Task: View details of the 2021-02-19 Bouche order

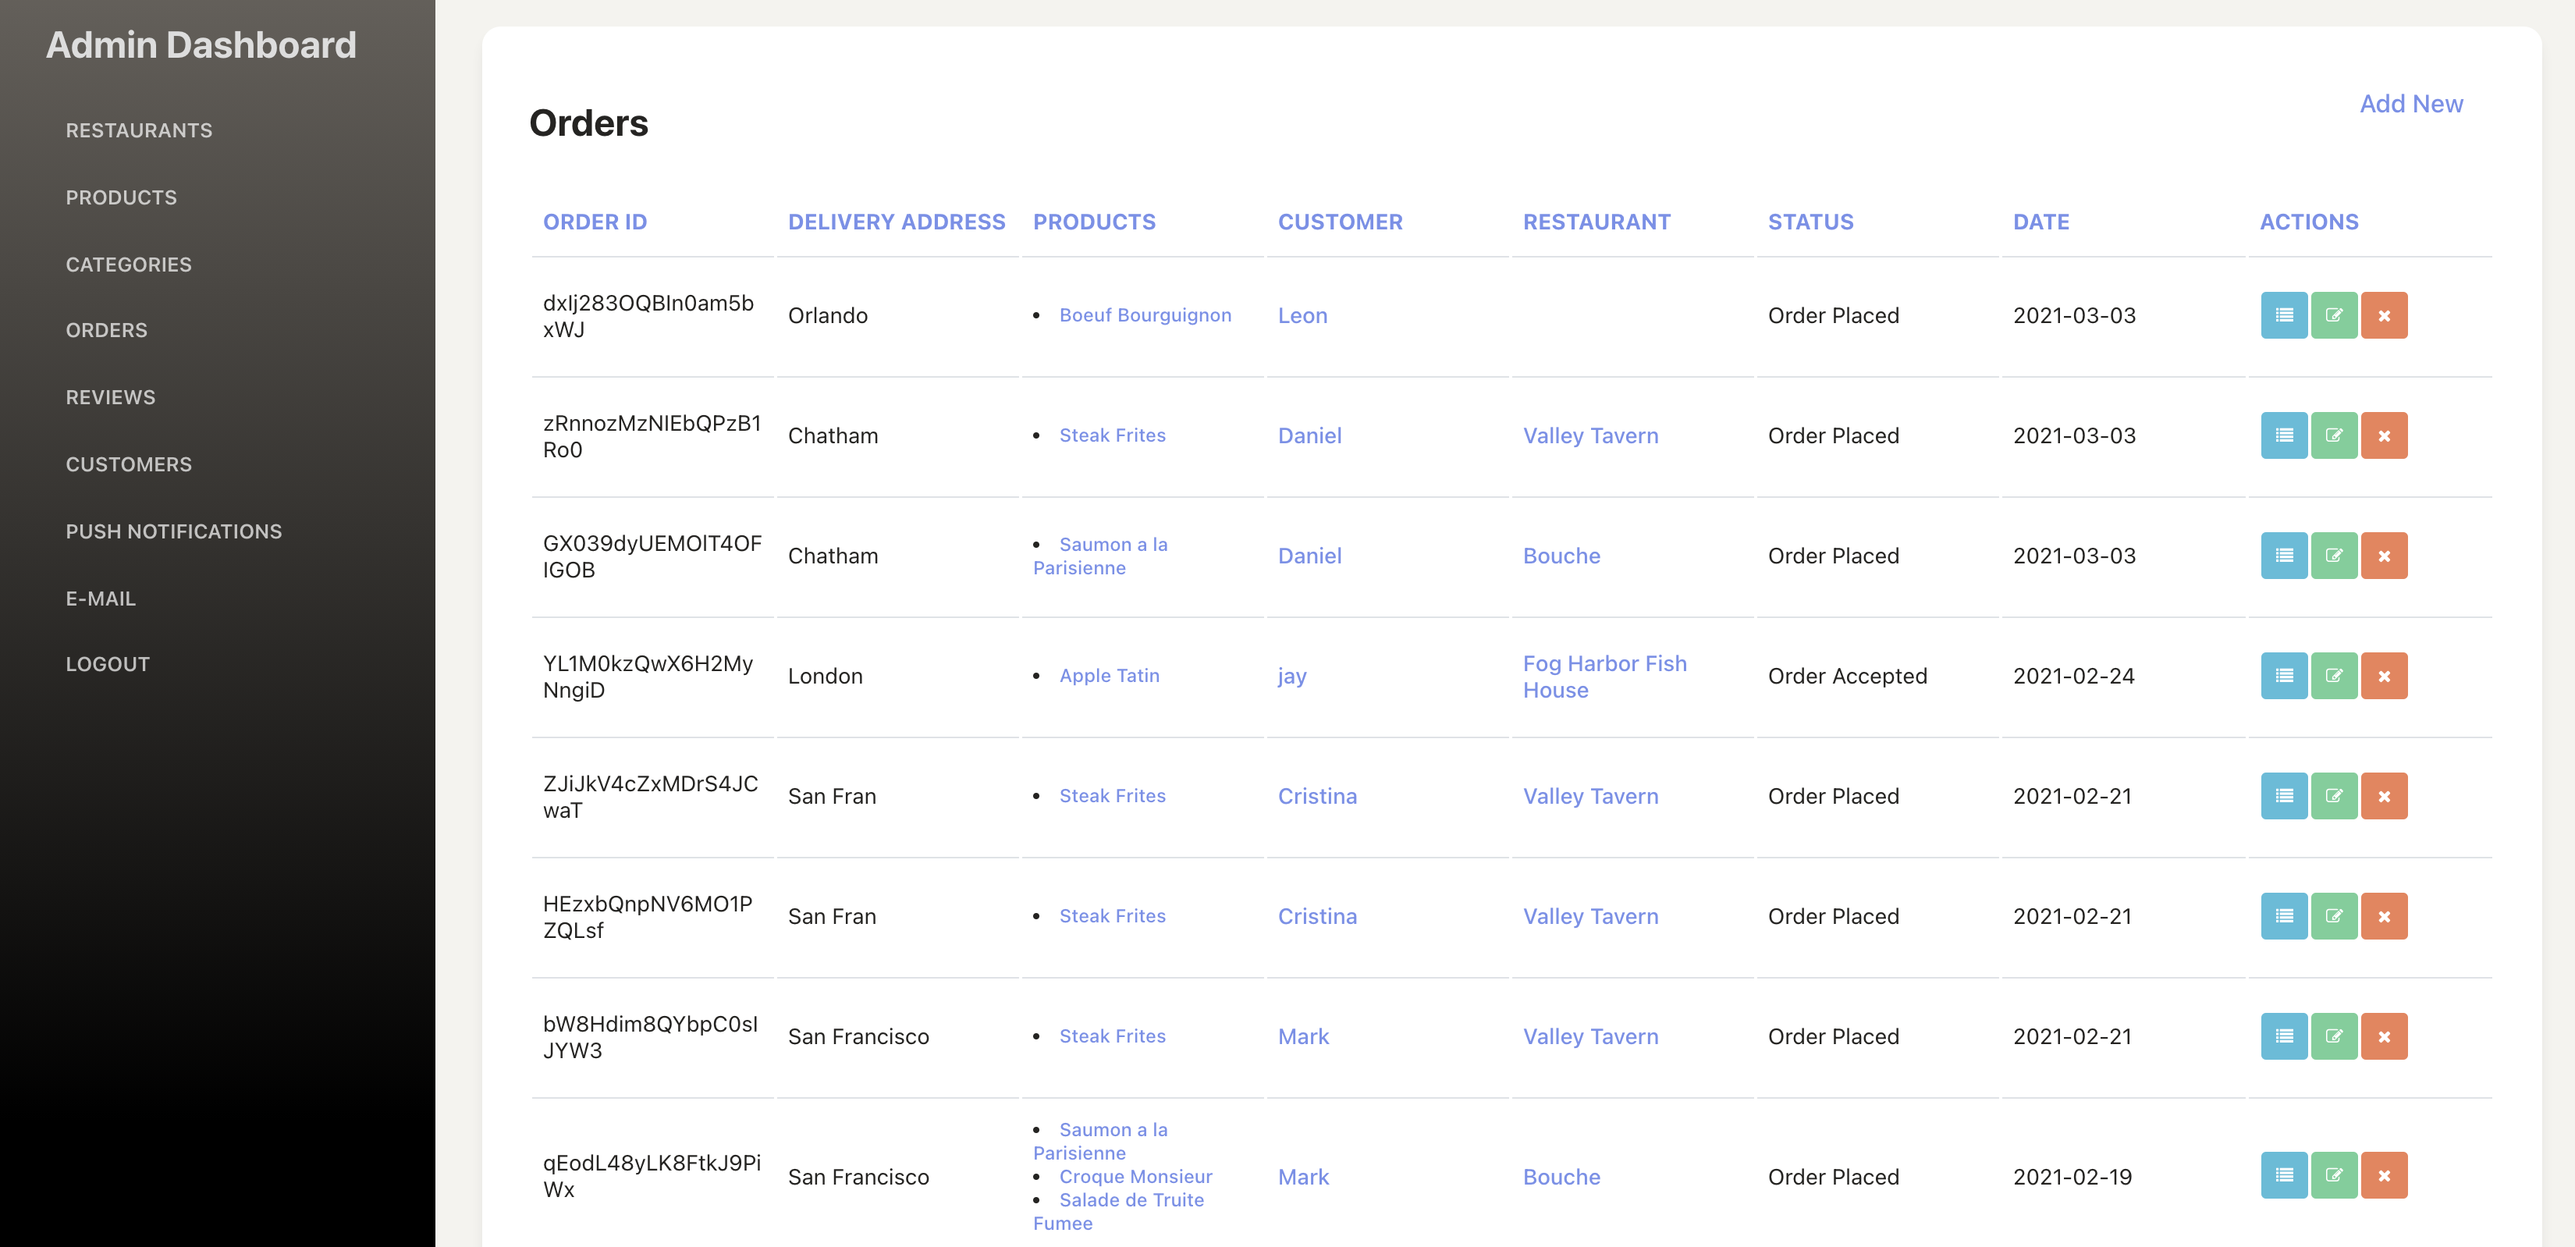Action: (x=2283, y=1175)
